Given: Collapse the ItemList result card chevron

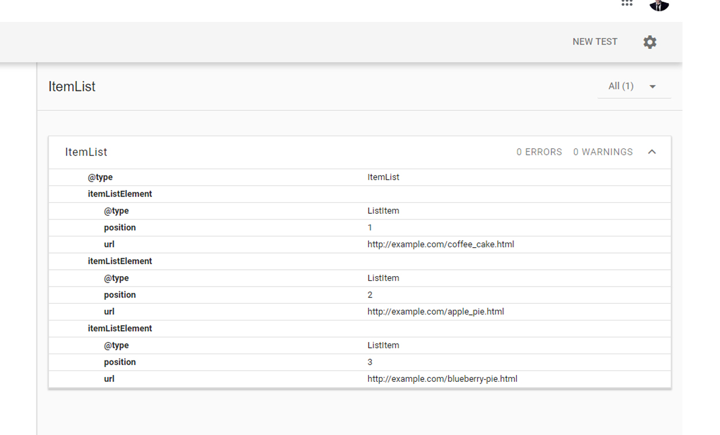Looking at the screenshot, I should [652, 152].
